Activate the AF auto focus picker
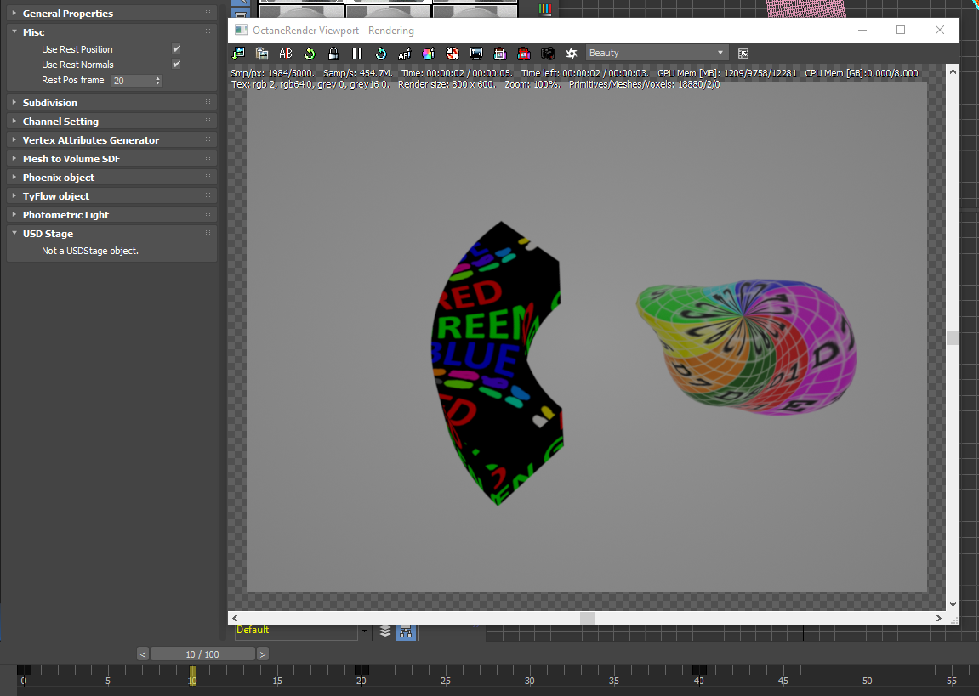This screenshot has width=979, height=696. pyautogui.click(x=405, y=54)
